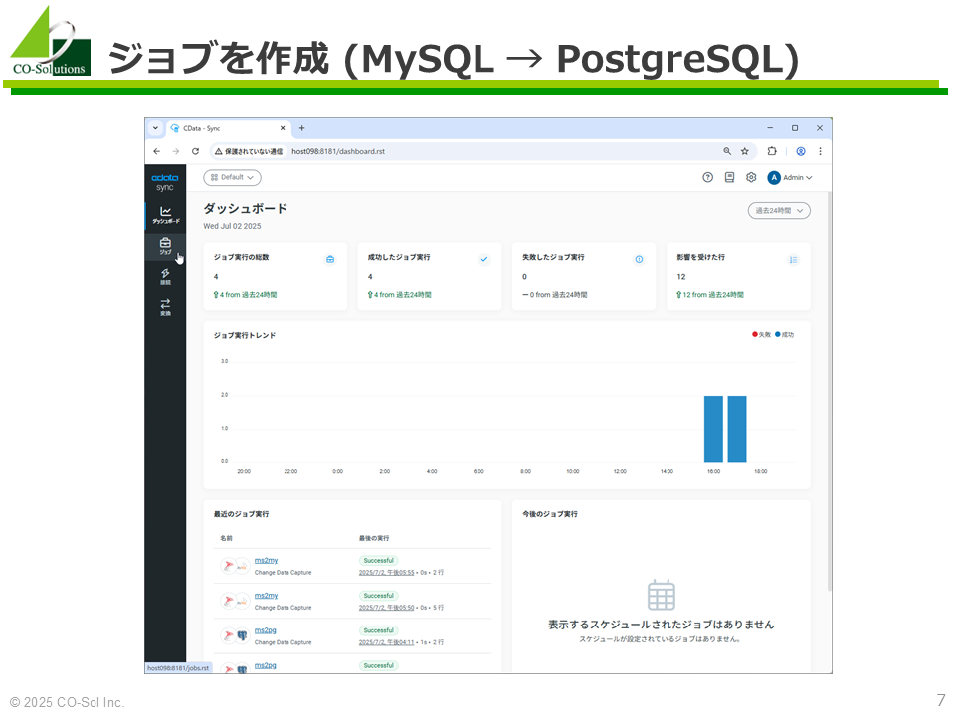
Task: Expand the Default workspace dropdown
Action: 232,177
